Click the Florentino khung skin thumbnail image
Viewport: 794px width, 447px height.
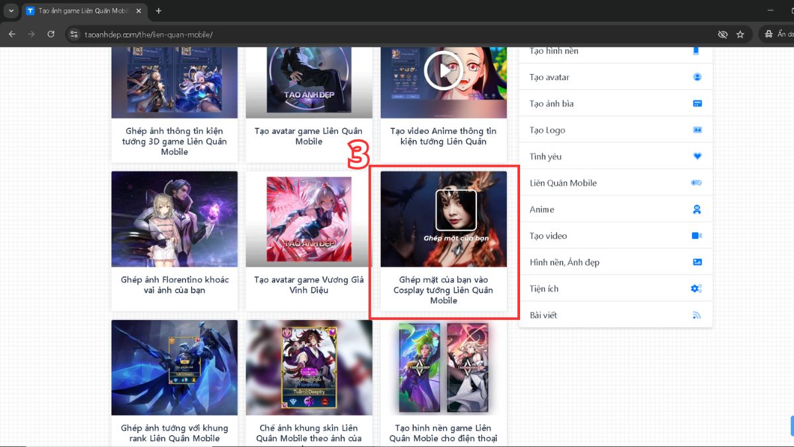[309, 368]
